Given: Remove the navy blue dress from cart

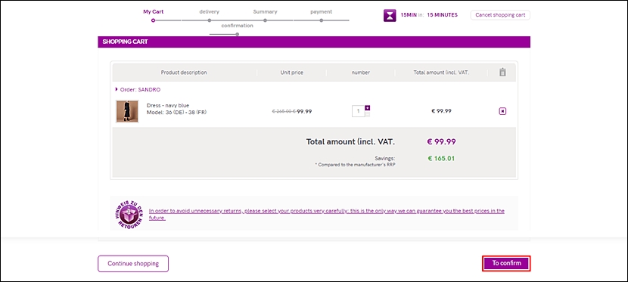Looking at the screenshot, I should pos(502,111).
